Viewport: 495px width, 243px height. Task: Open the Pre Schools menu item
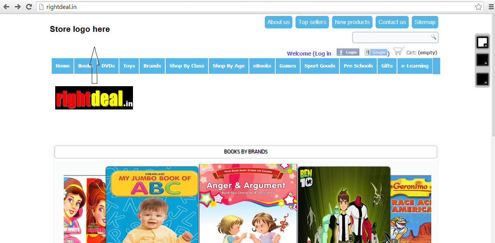(x=358, y=66)
